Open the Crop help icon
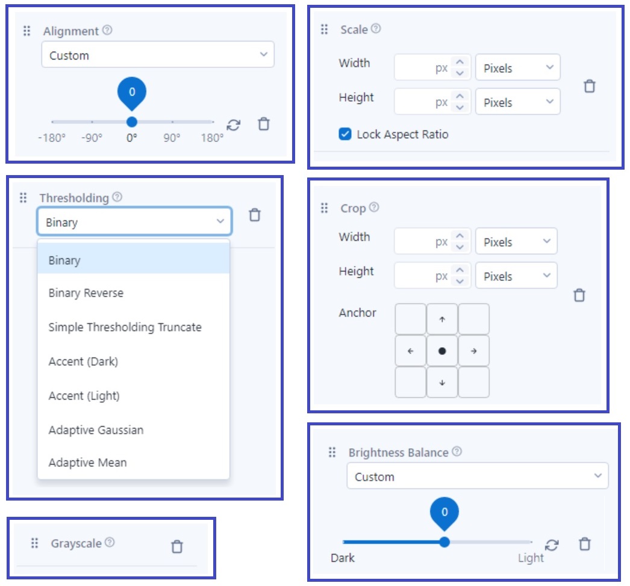 (375, 208)
